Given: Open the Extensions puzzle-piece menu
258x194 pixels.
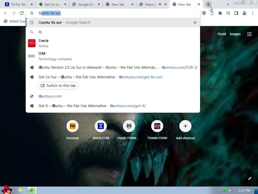Looking at the screenshot, I should pyautogui.click(x=220, y=13).
